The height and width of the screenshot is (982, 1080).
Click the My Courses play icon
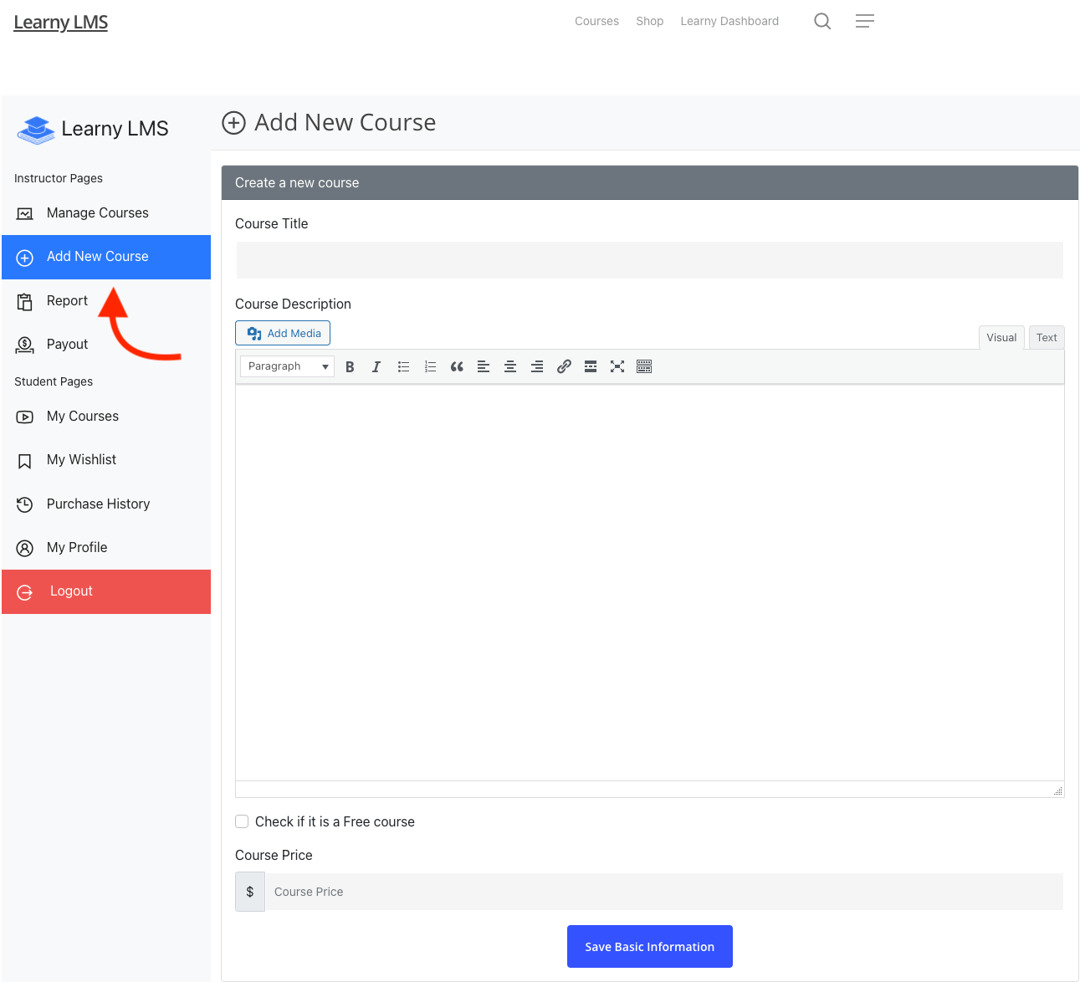pos(25,417)
